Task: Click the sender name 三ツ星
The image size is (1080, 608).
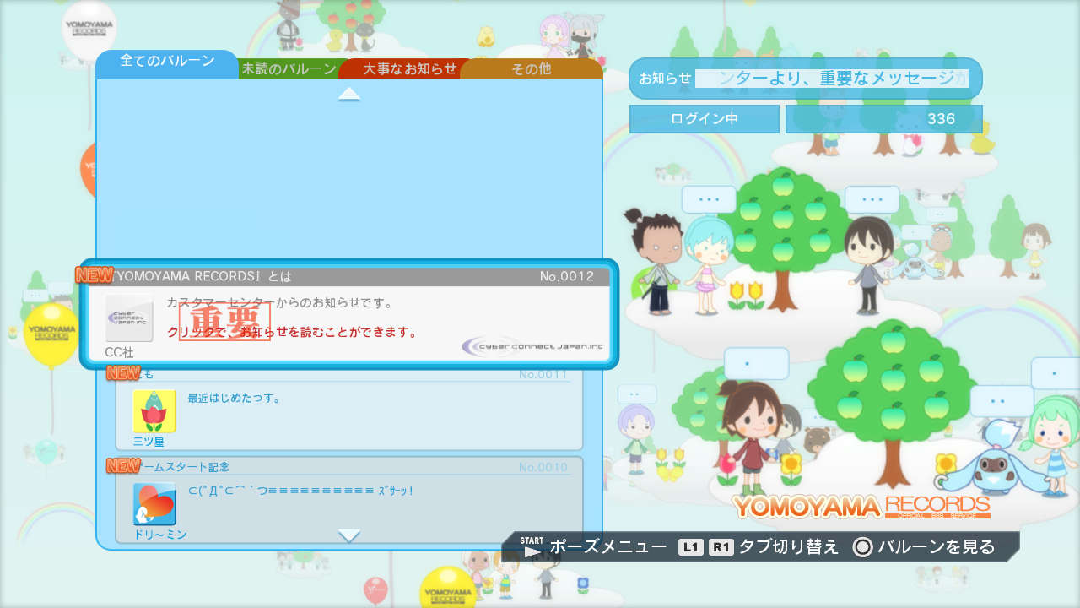Action: point(148,441)
